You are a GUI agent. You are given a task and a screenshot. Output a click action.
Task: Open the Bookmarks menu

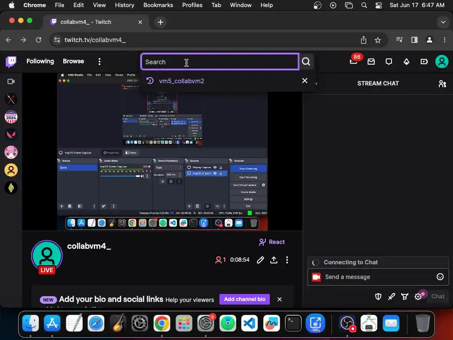coord(158,5)
